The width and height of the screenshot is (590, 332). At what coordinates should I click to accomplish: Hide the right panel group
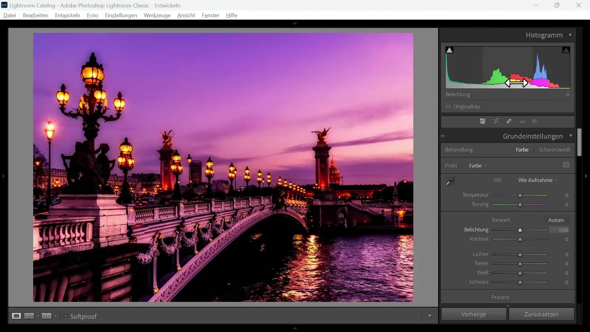tap(586, 176)
